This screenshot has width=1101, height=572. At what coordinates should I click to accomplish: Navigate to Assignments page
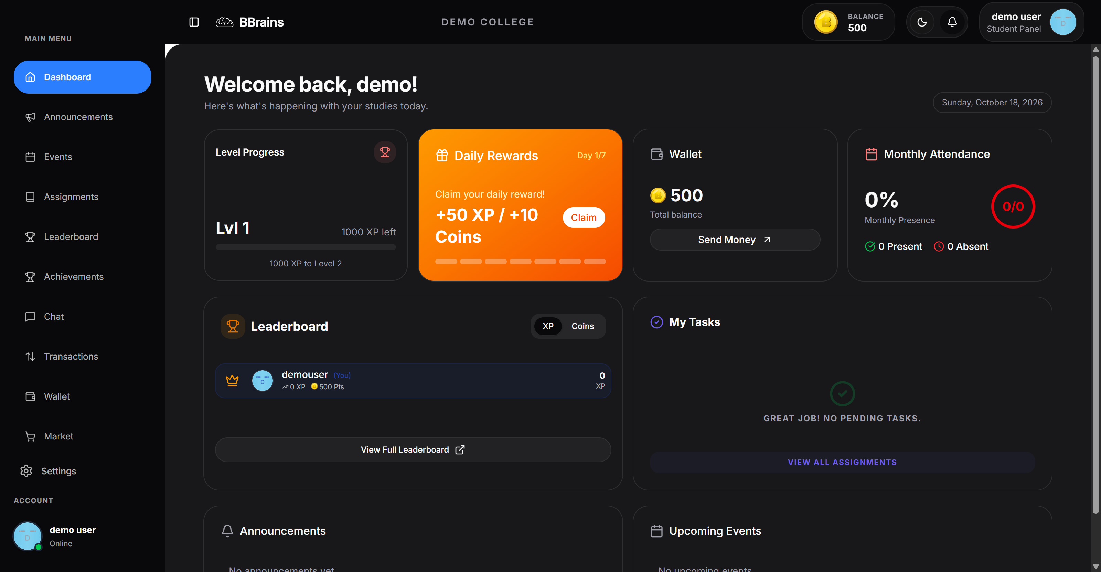click(83, 197)
